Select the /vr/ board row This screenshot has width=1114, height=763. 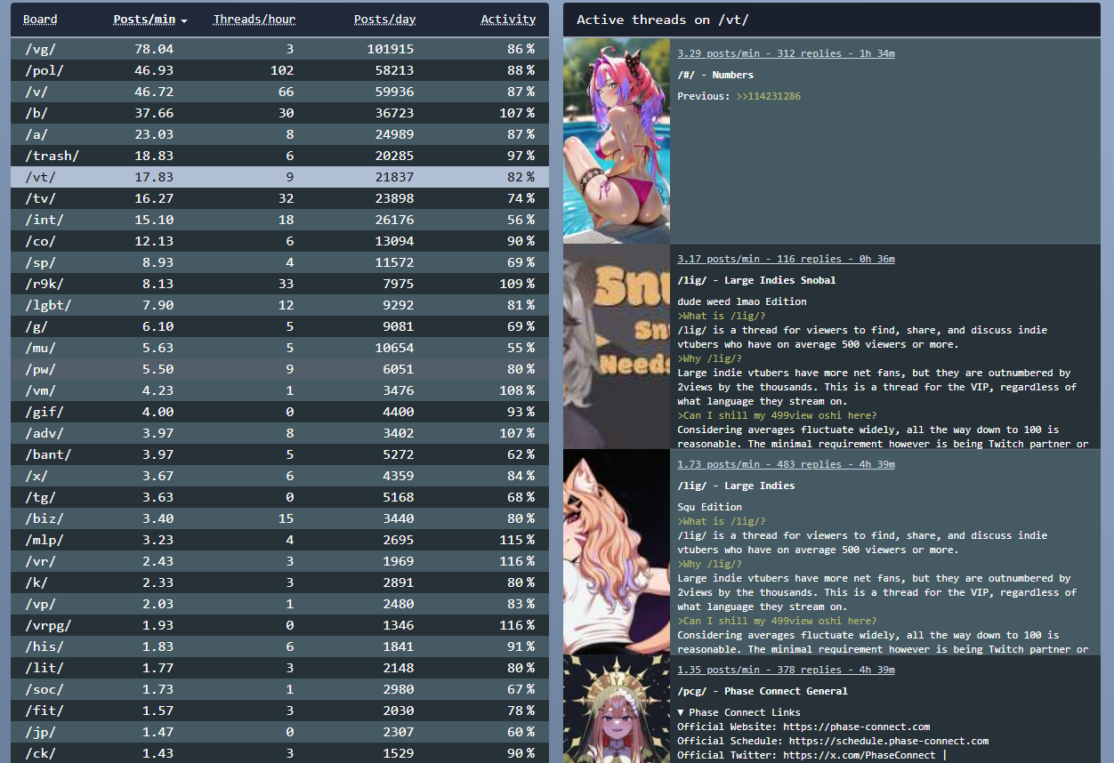(279, 561)
